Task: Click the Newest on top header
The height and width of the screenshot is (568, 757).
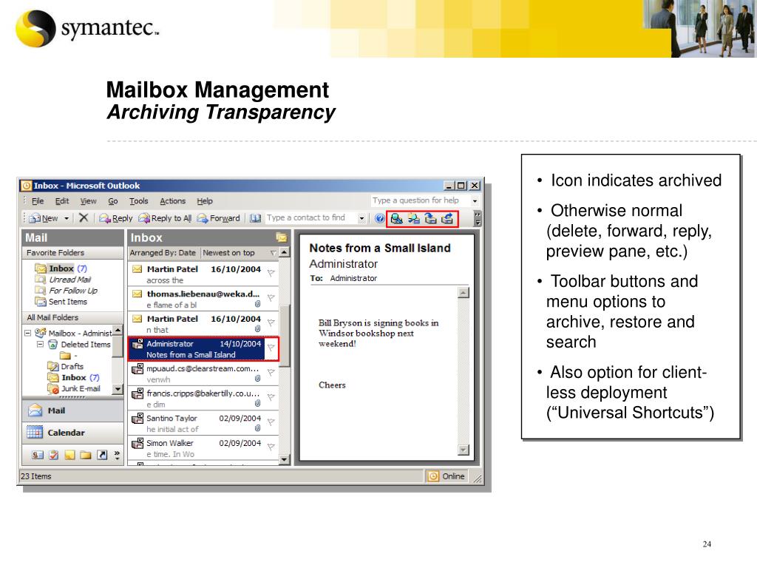Action: [x=228, y=253]
